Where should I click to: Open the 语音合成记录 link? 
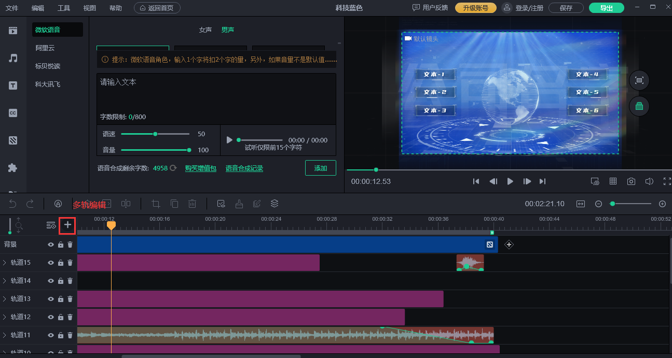244,167
